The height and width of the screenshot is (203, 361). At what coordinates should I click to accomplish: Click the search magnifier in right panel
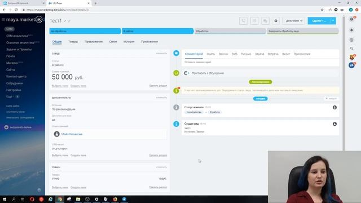[x=351, y=48]
